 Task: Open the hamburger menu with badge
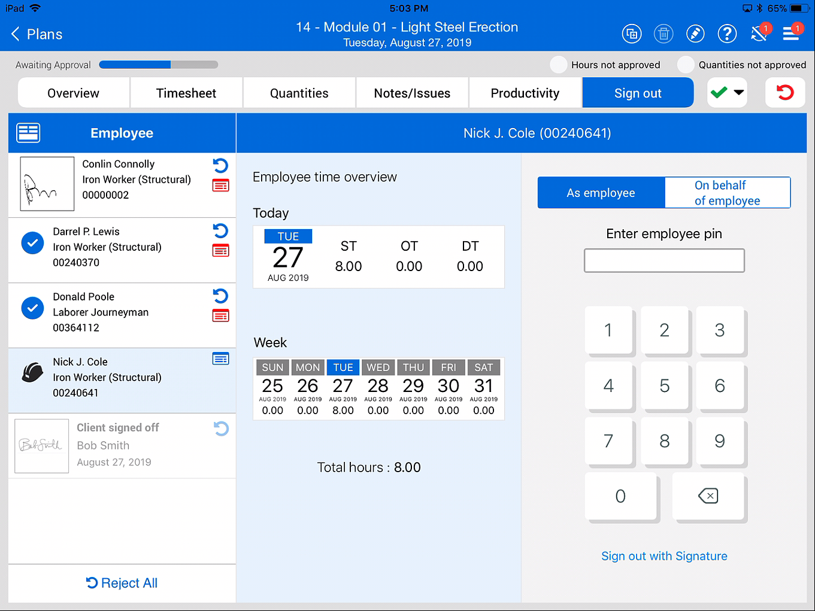click(792, 33)
